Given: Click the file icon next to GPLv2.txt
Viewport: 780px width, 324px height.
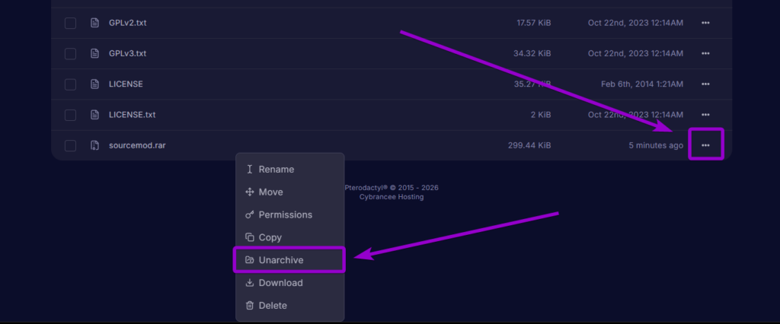Looking at the screenshot, I should [x=94, y=23].
